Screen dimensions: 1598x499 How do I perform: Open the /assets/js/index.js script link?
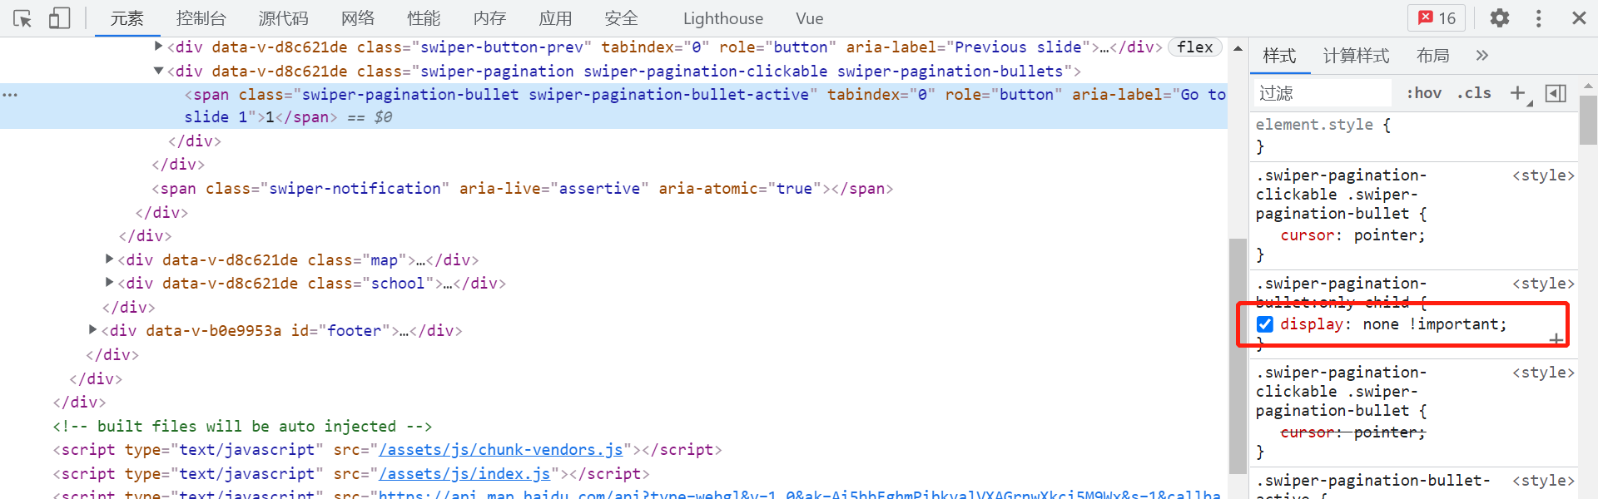[464, 474]
